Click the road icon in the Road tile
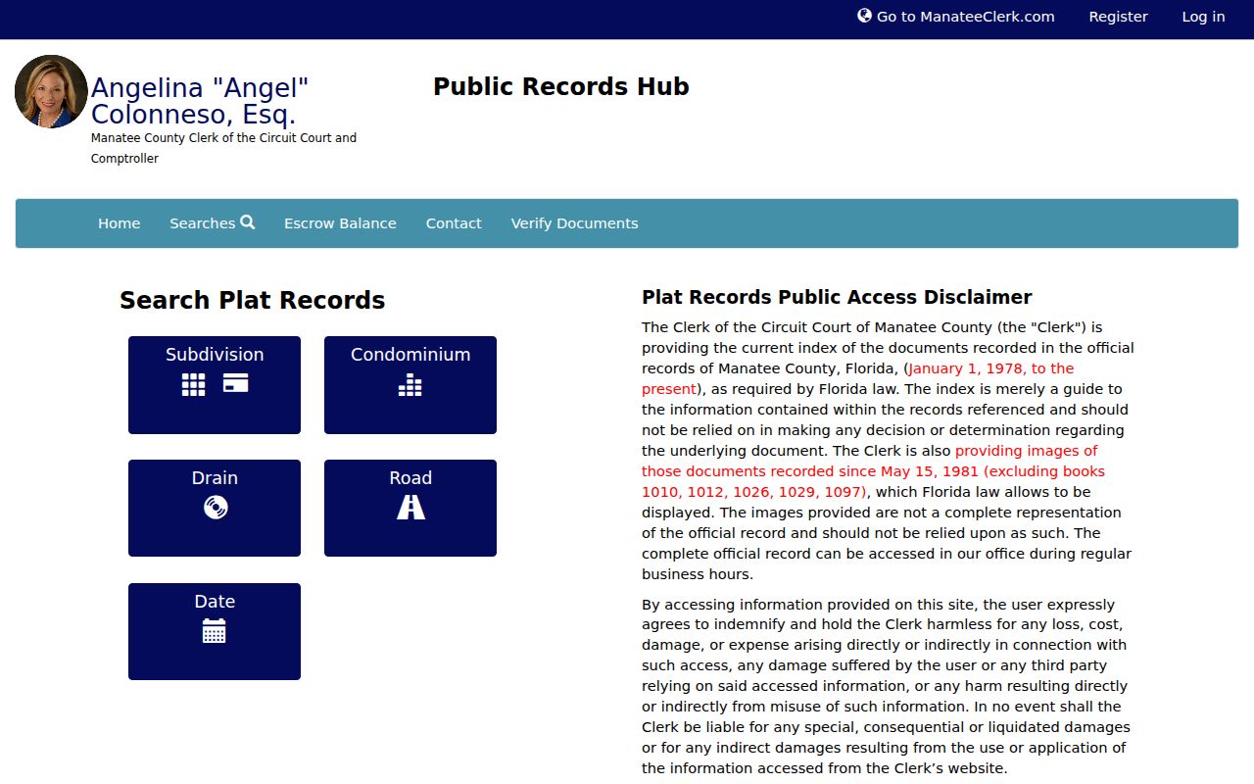 (x=410, y=507)
